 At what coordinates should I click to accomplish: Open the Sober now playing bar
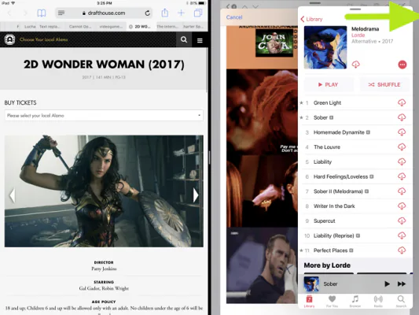(355, 283)
